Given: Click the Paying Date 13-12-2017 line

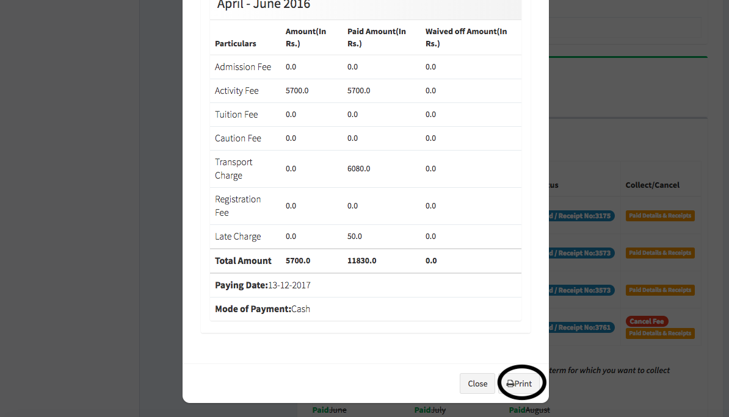Looking at the screenshot, I should pyautogui.click(x=263, y=285).
